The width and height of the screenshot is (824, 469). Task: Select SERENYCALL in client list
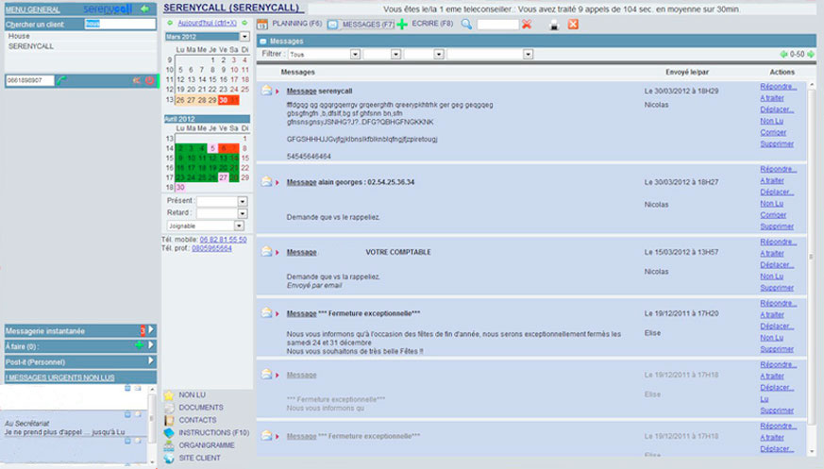coord(31,46)
